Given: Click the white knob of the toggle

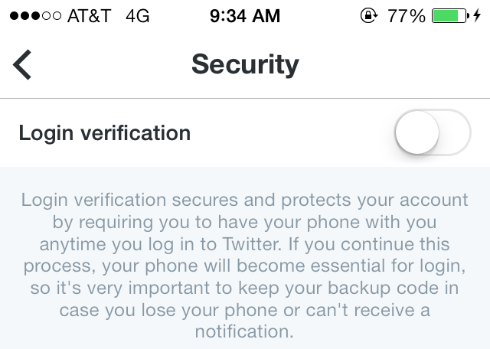Looking at the screenshot, I should click(x=417, y=132).
